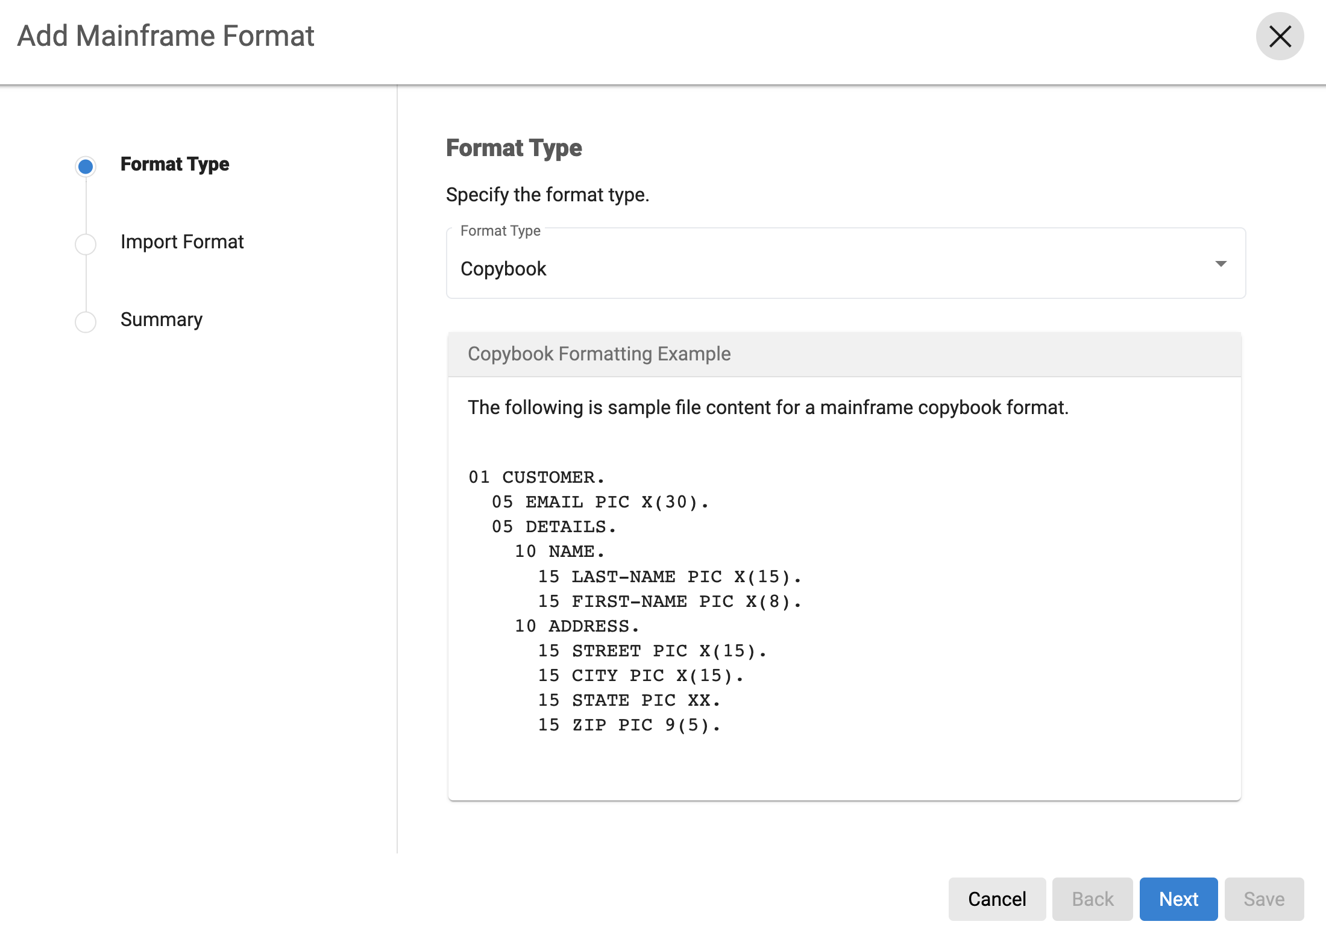Go to Format Type step label

point(175,164)
